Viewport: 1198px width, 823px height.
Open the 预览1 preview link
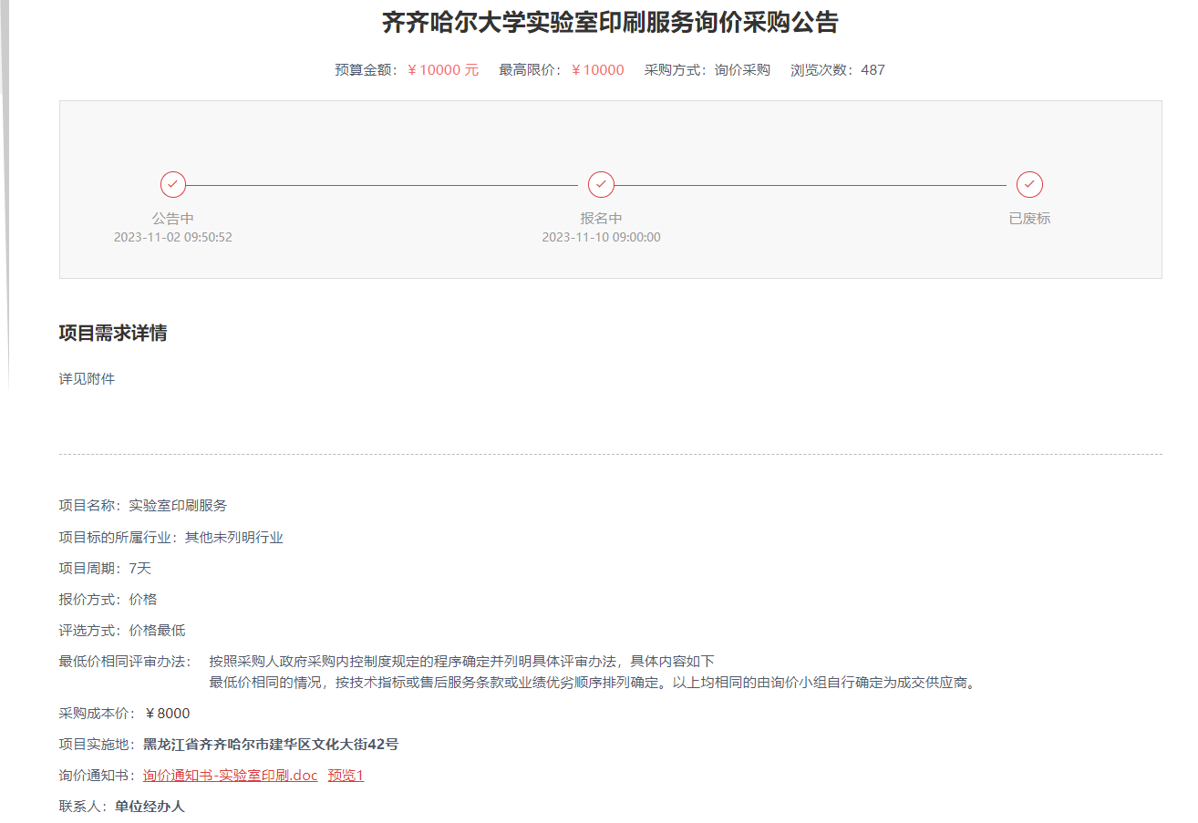(346, 776)
